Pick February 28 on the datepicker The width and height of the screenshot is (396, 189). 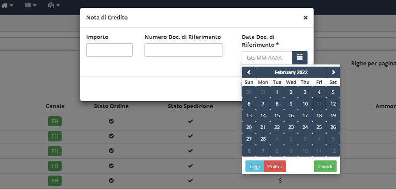[x=263, y=139]
